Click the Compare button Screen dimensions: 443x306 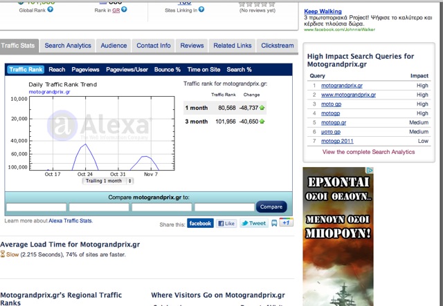click(x=271, y=207)
